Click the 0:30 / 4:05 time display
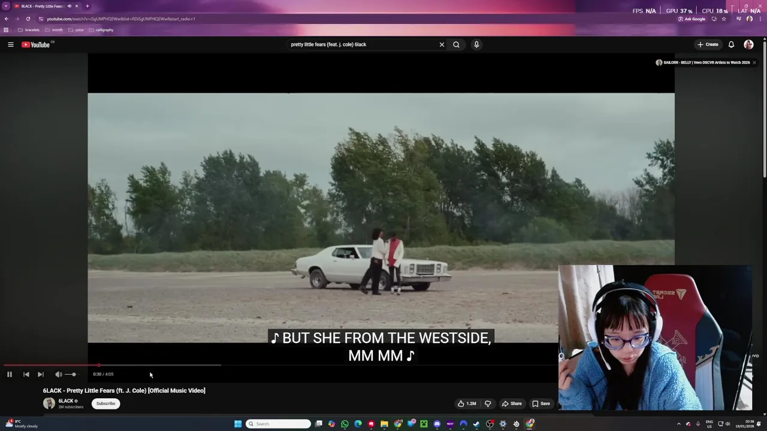Screen dimensions: 767x431 pyautogui.click(x=103, y=374)
